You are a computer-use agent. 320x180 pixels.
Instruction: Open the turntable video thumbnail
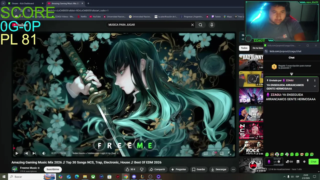click(x=251, y=79)
